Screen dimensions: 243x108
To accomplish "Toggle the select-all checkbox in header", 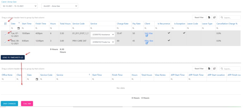I will click(5, 24).
